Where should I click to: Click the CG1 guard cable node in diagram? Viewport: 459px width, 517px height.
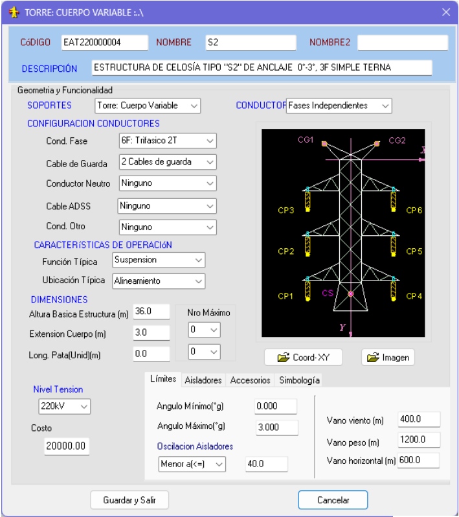(324, 144)
